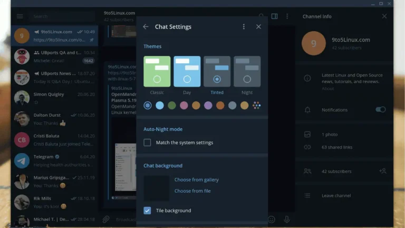Open 9to5Linux.com chat in list
This screenshot has height=228, width=405.
pos(54,36)
